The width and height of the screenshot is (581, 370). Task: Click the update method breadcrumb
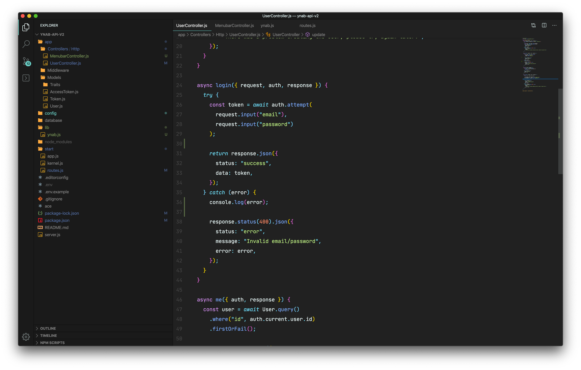[x=315, y=35]
